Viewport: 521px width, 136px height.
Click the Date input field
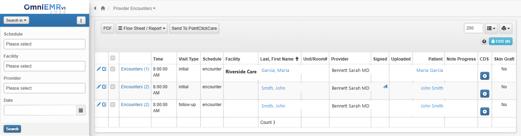(40, 110)
